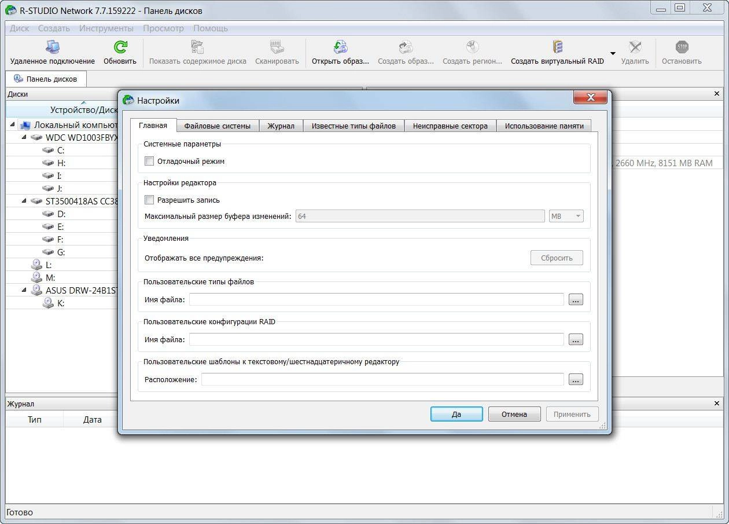Image resolution: width=729 pixels, height=524 pixels.
Task: Click the Да (OK) button
Action: 456,414
